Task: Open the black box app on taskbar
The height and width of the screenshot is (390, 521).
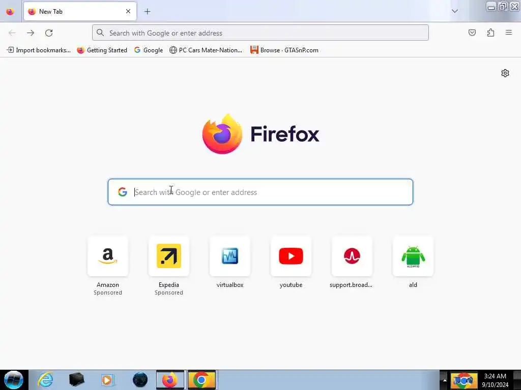Action: click(76, 380)
